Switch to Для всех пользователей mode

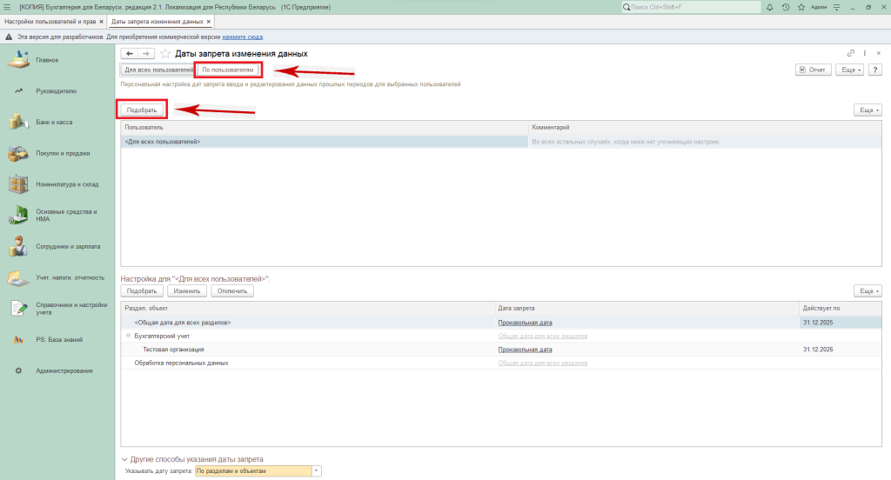(x=157, y=70)
